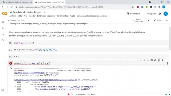This screenshot has width=171, height=96.
Task: Close the bottom status bar with X
Action: pyautogui.click(x=169, y=94)
